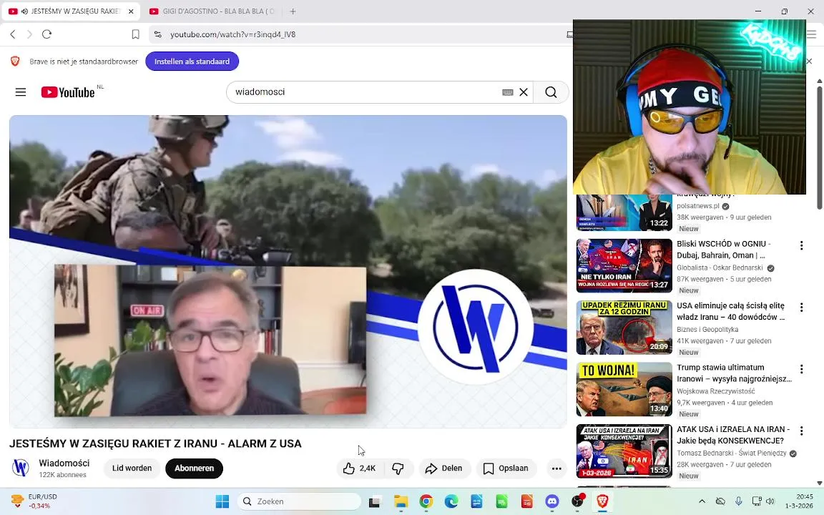The image size is (824, 515).
Task: Open the UPADEK REŻIMU IRANU thumbnail
Action: click(x=624, y=328)
